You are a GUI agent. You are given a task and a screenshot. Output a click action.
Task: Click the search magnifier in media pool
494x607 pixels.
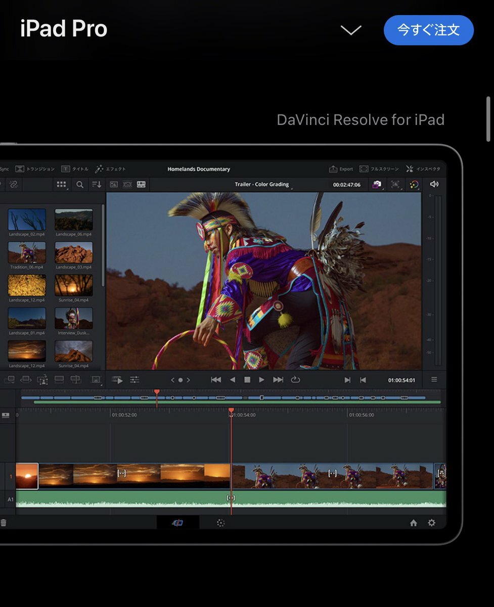point(80,185)
